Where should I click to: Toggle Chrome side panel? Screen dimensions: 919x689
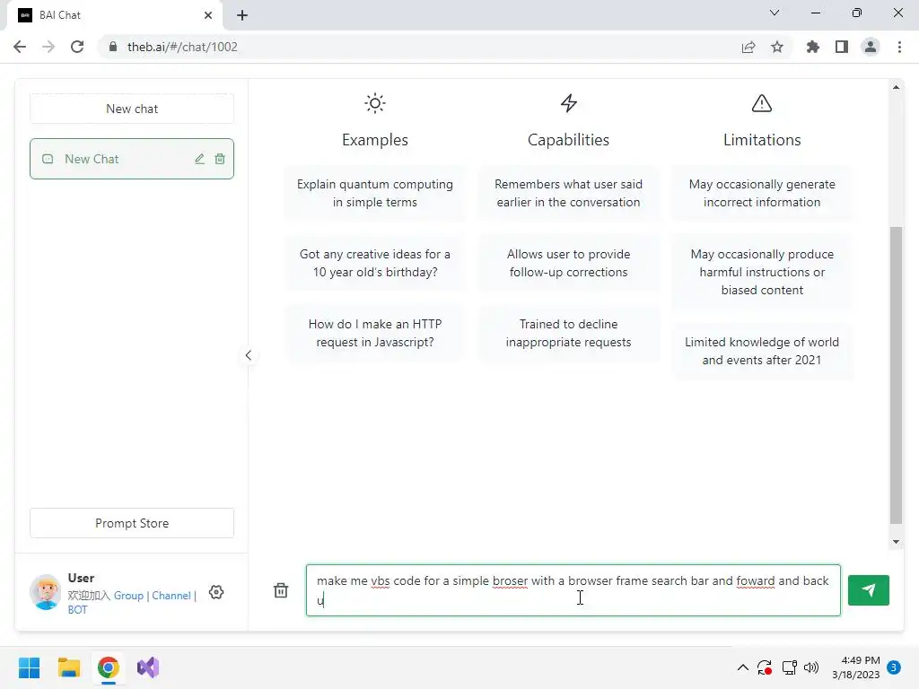(x=842, y=47)
